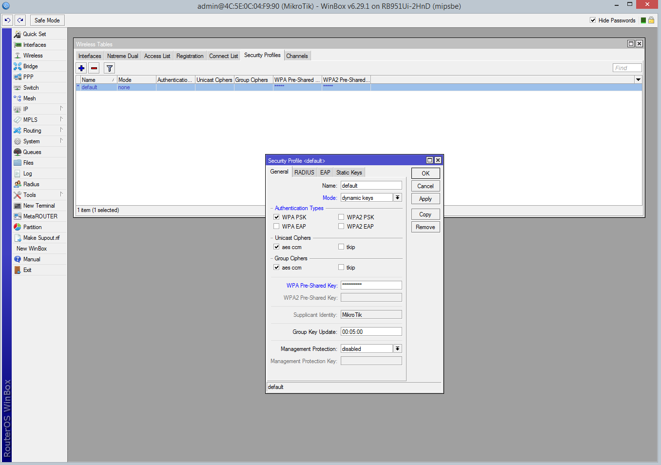This screenshot has width=661, height=465.
Task: Click the Group Key Update field
Action: pyautogui.click(x=371, y=332)
